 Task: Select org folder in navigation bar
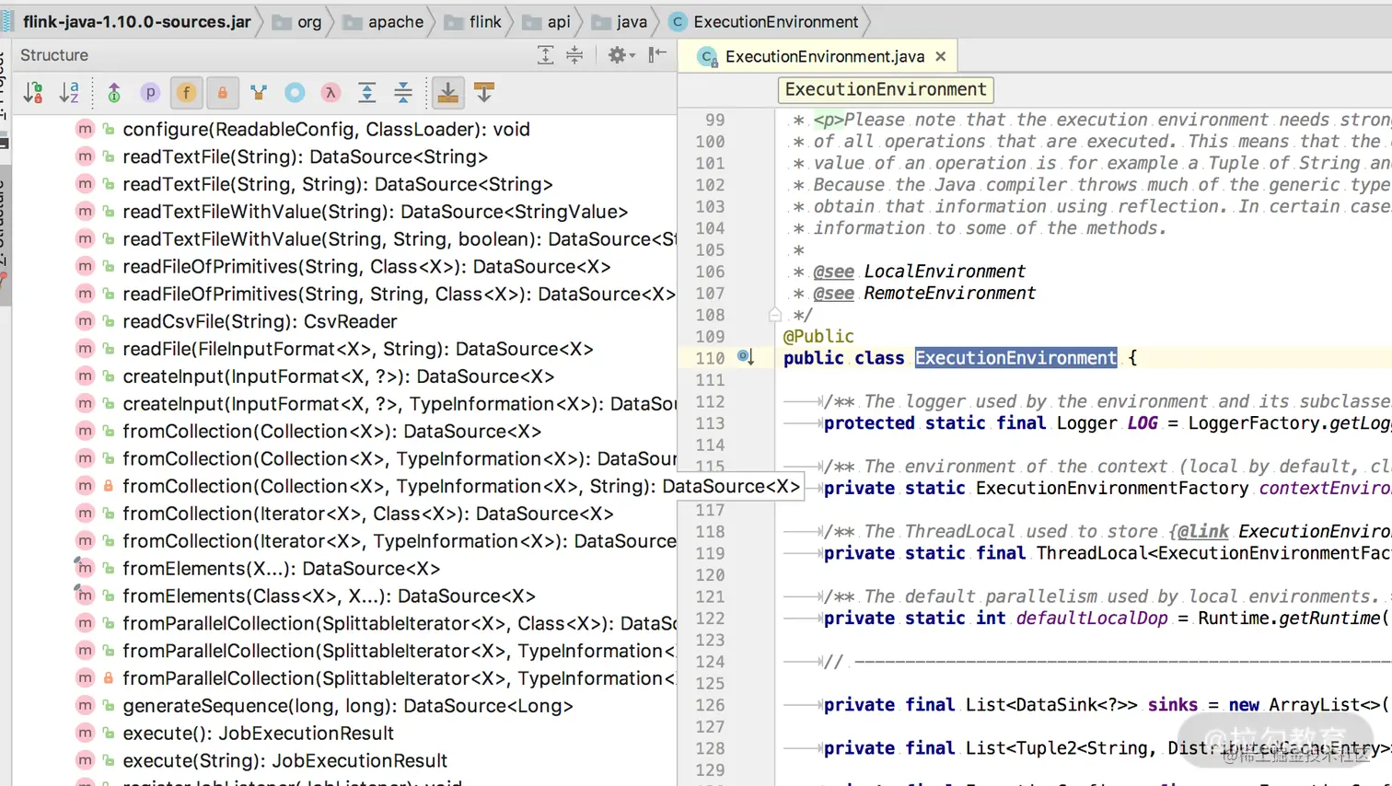[x=297, y=22]
